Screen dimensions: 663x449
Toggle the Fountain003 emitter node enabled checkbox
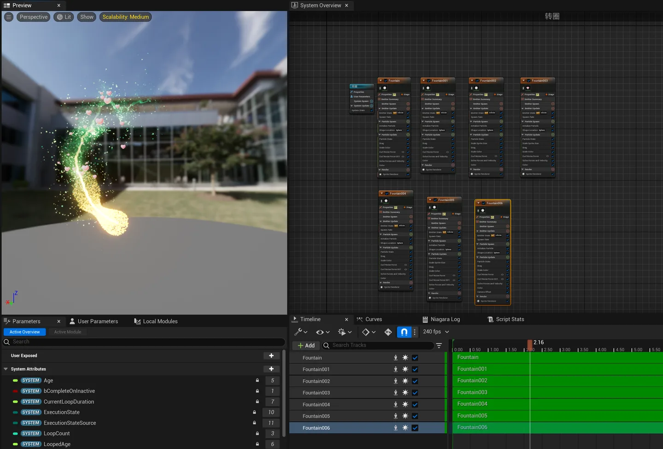[x=529, y=81]
